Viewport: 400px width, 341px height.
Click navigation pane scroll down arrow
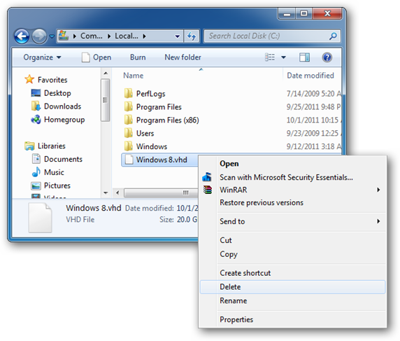pyautogui.click(x=106, y=193)
